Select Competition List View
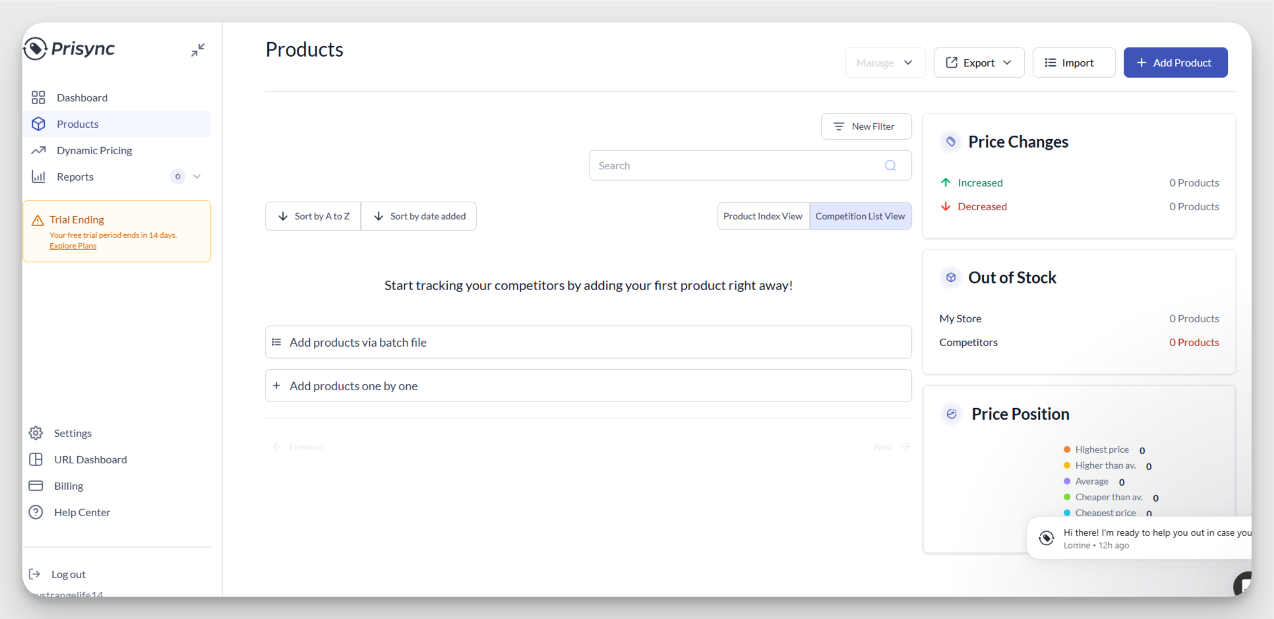Screen dimensions: 1274x619 860,216
